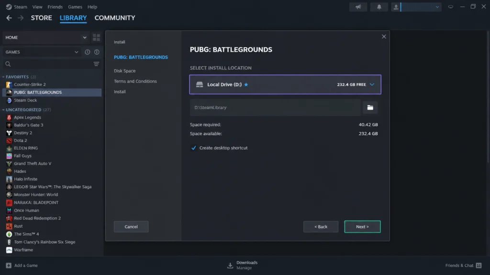This screenshot has width=490, height=275.
Task: Open the notifications bell icon
Action: pyautogui.click(x=379, y=7)
